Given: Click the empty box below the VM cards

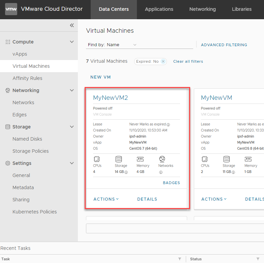Looking at the screenshot, I should pyautogui.click(x=175, y=229).
